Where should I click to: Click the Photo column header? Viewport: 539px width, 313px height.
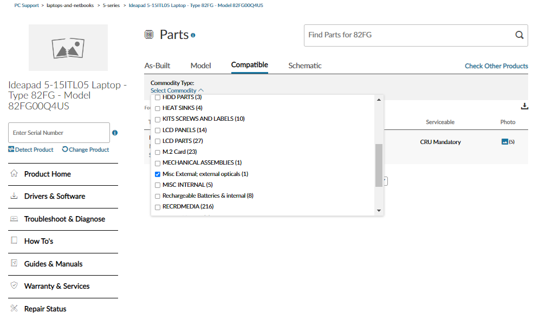pos(508,122)
